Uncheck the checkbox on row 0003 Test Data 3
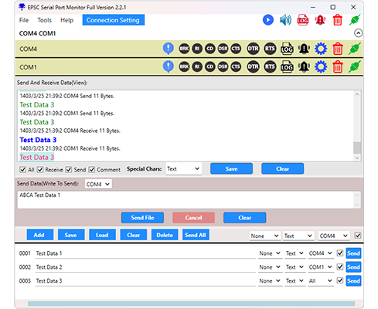The width and height of the screenshot is (378, 309). [340, 280]
